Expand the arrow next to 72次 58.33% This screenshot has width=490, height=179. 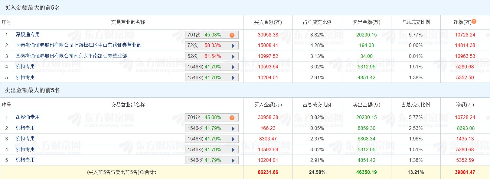click(x=233, y=46)
